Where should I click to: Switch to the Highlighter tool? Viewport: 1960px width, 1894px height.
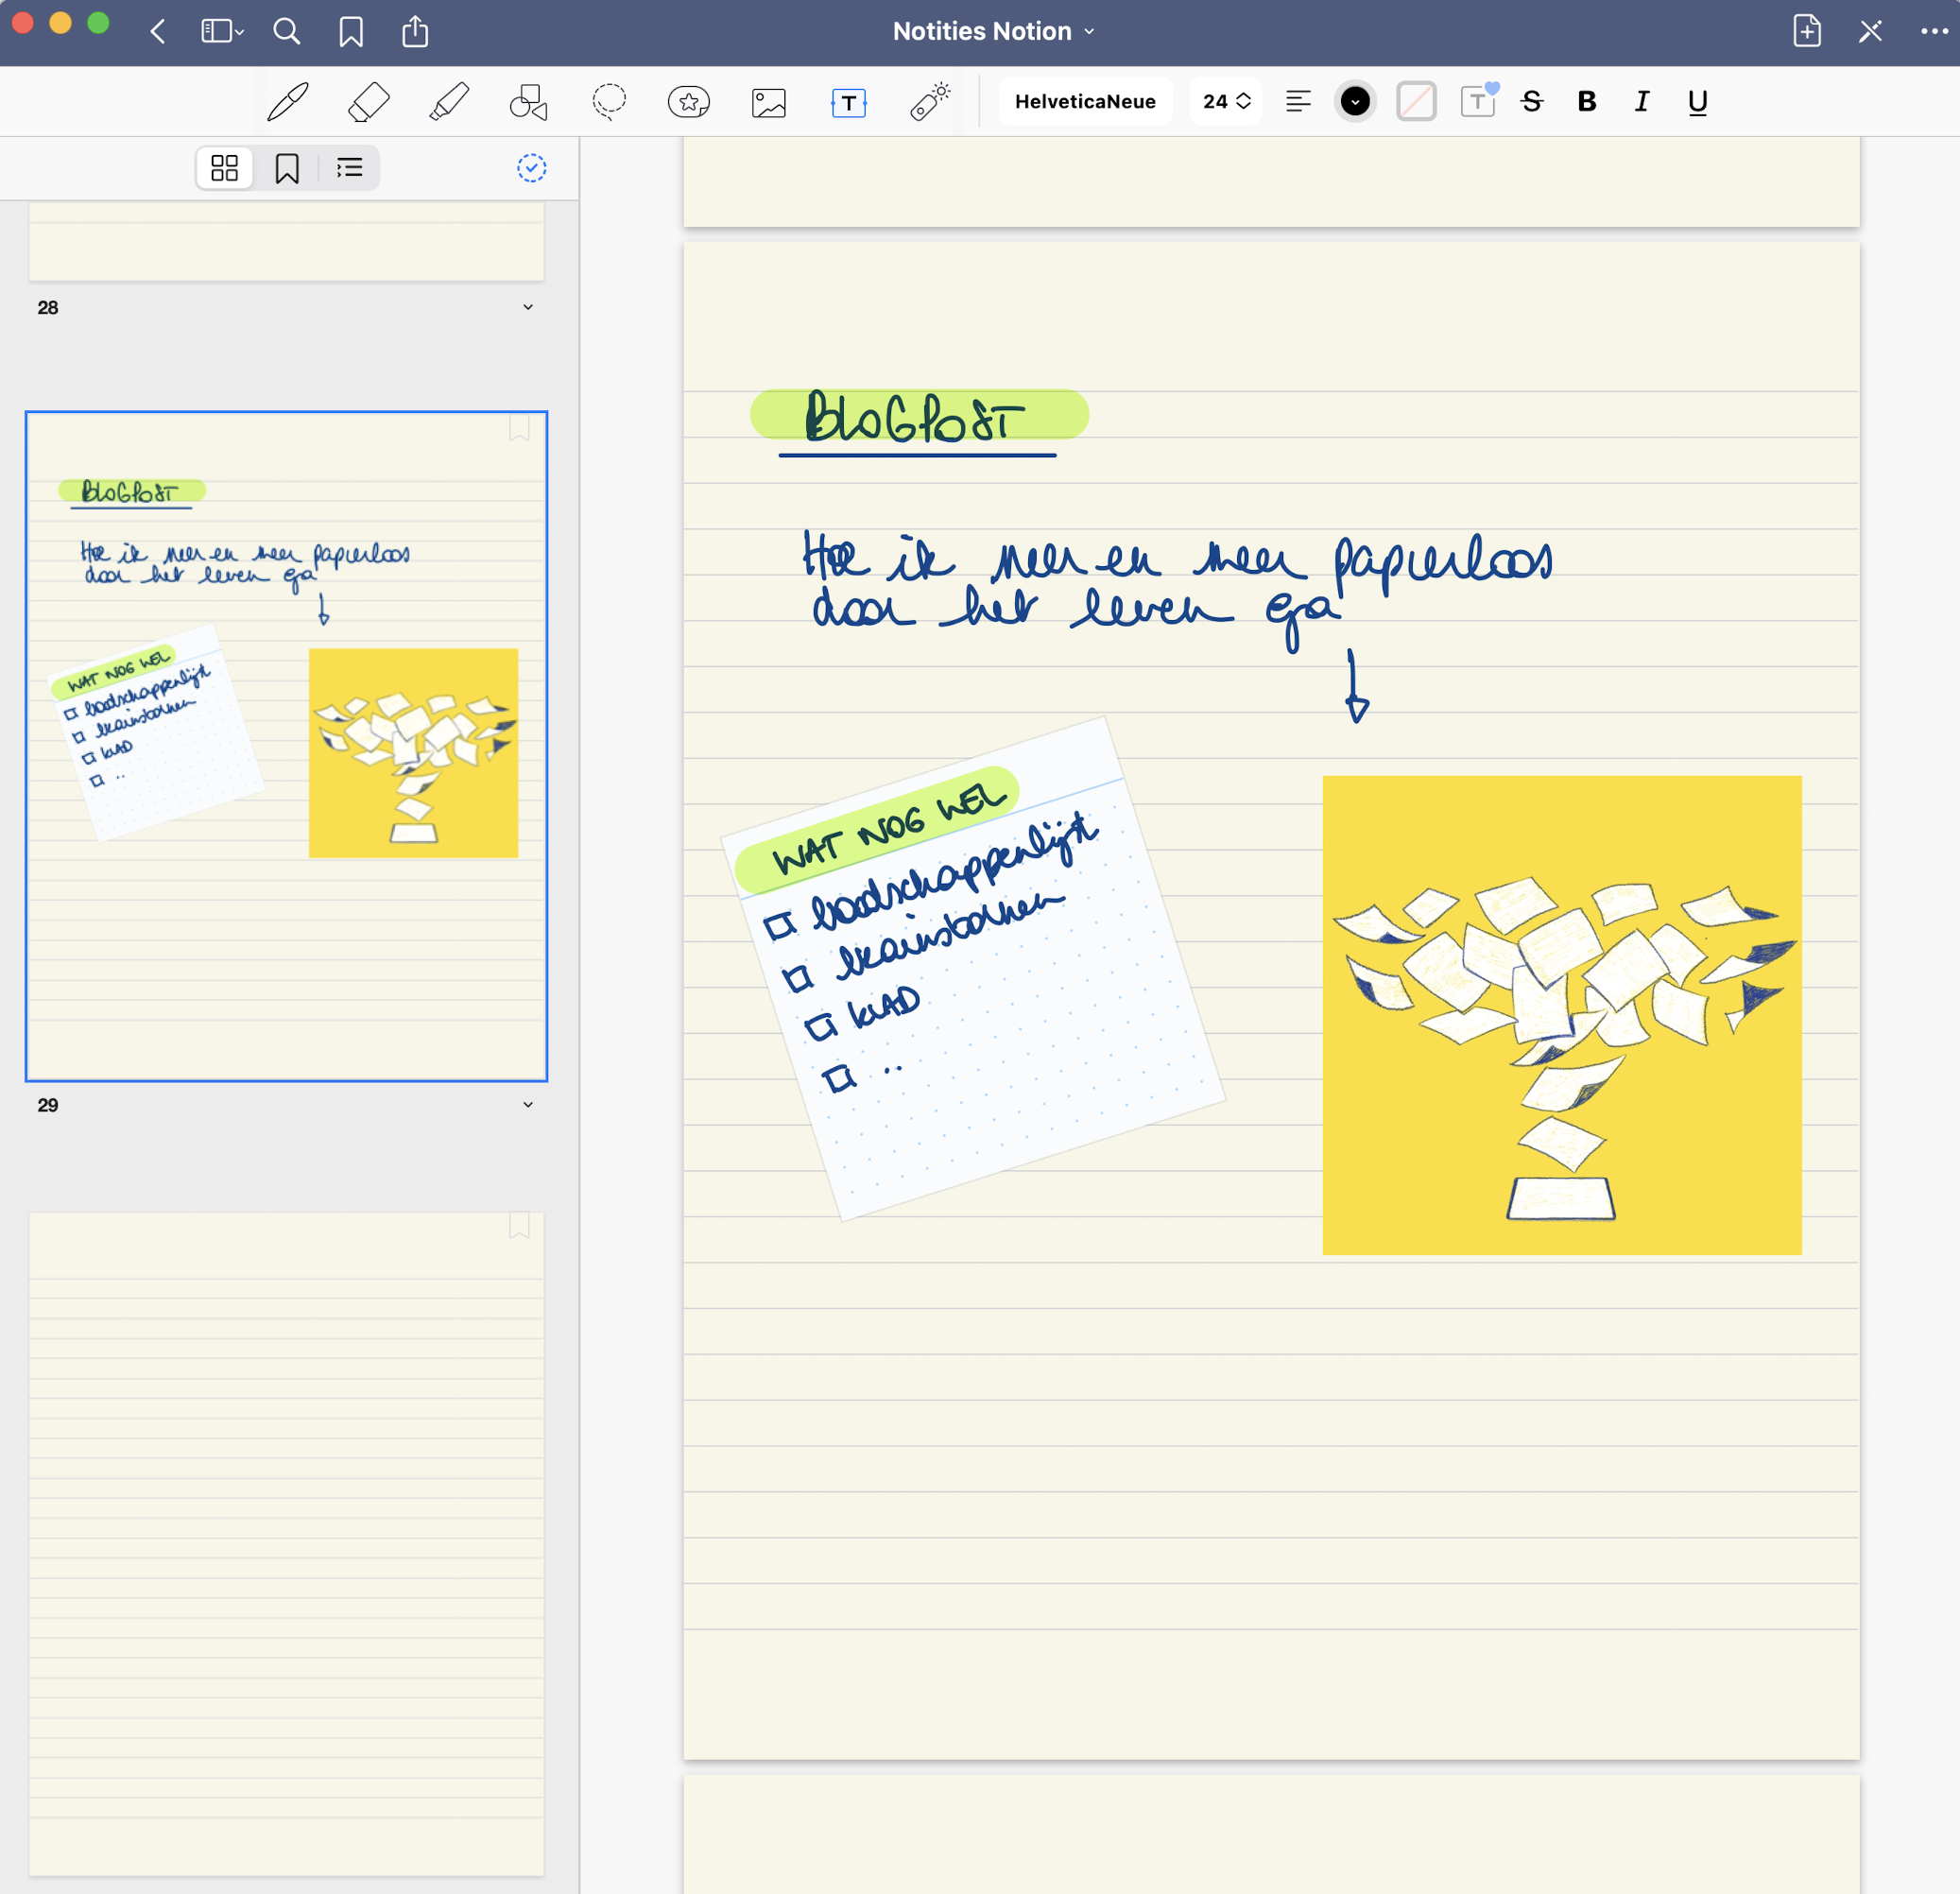click(448, 100)
